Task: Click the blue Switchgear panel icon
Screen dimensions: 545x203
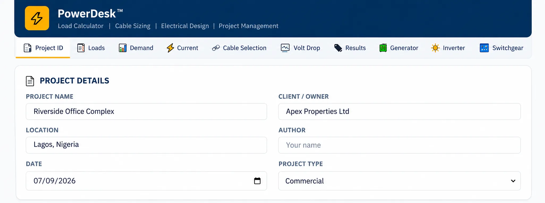Action: pos(484,48)
